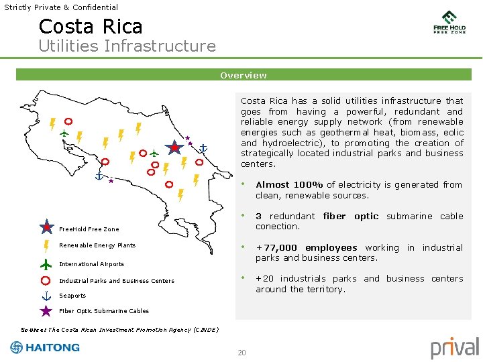Click the '+77,000 employees' bold text
The height and width of the screenshot is (362, 483).
pyautogui.click(x=307, y=248)
